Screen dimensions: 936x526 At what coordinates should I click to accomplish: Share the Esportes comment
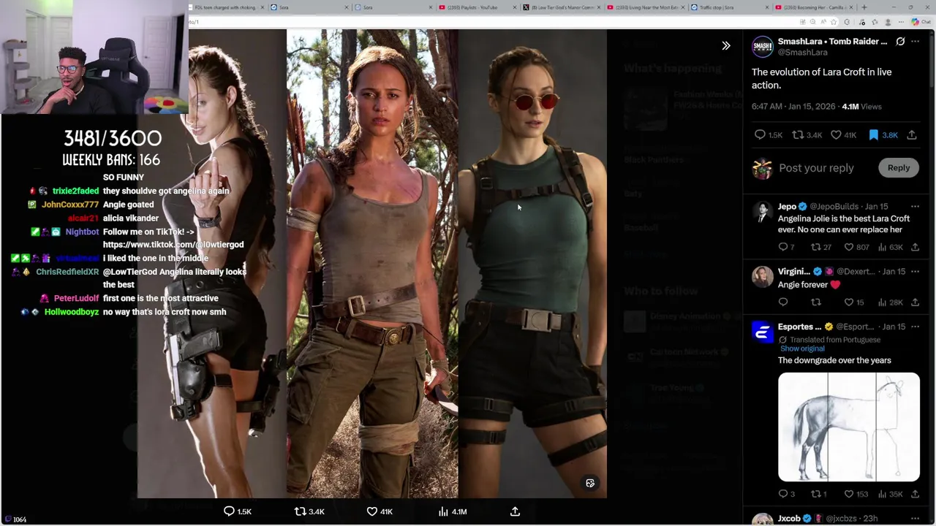pos(915,495)
